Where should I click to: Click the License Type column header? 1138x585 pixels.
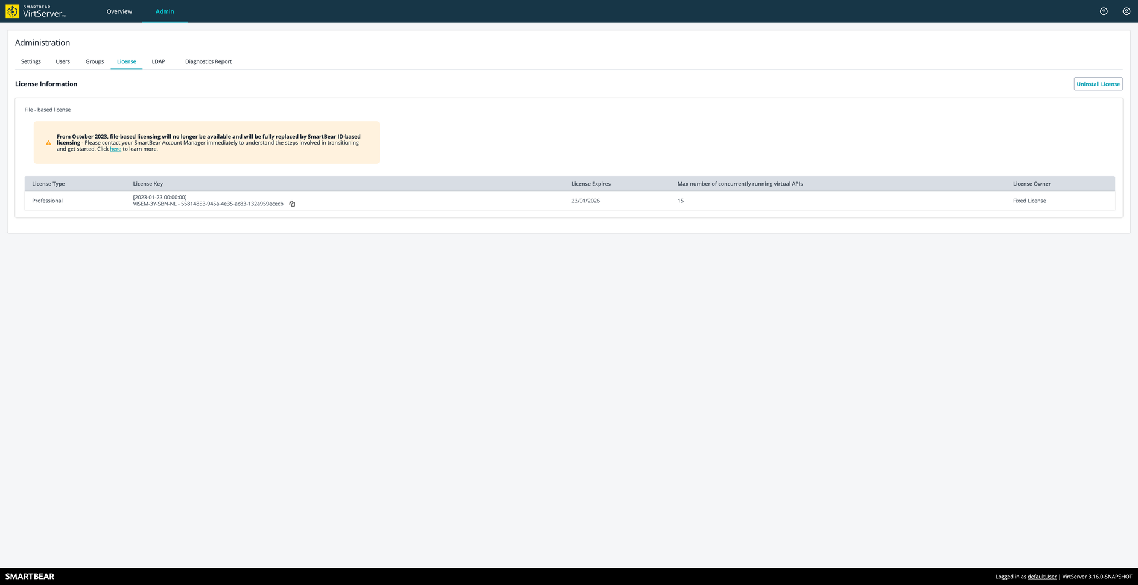pos(48,184)
